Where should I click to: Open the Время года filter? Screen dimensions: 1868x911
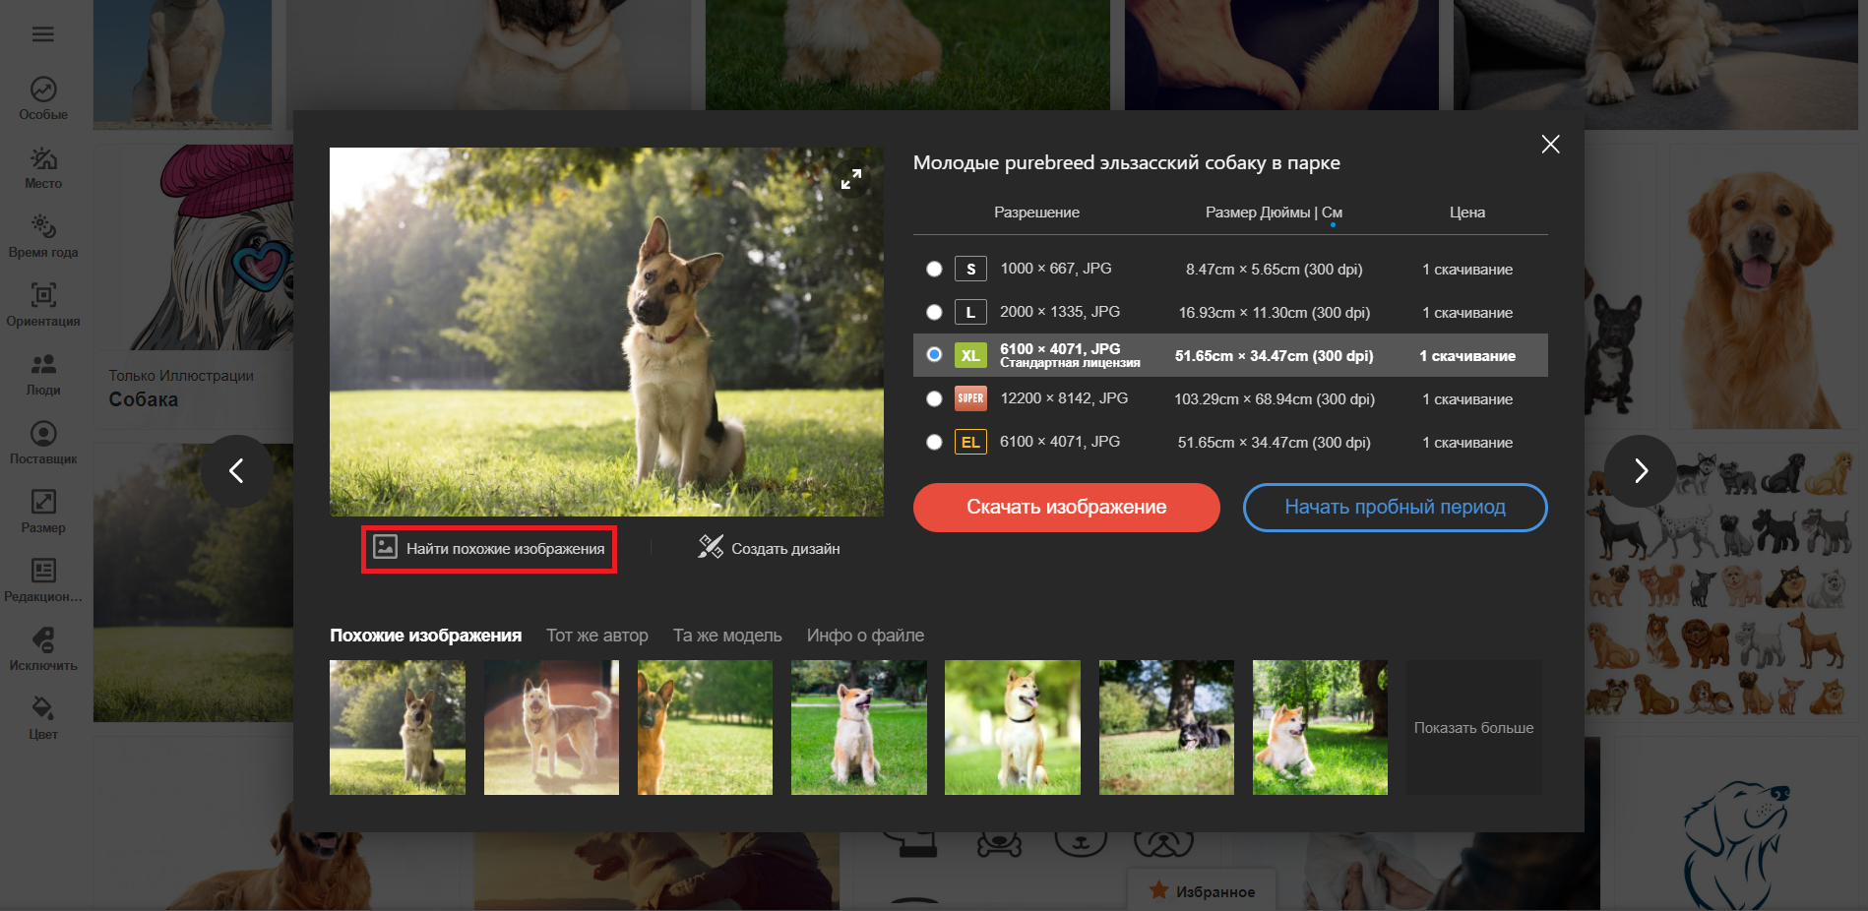pos(43,237)
